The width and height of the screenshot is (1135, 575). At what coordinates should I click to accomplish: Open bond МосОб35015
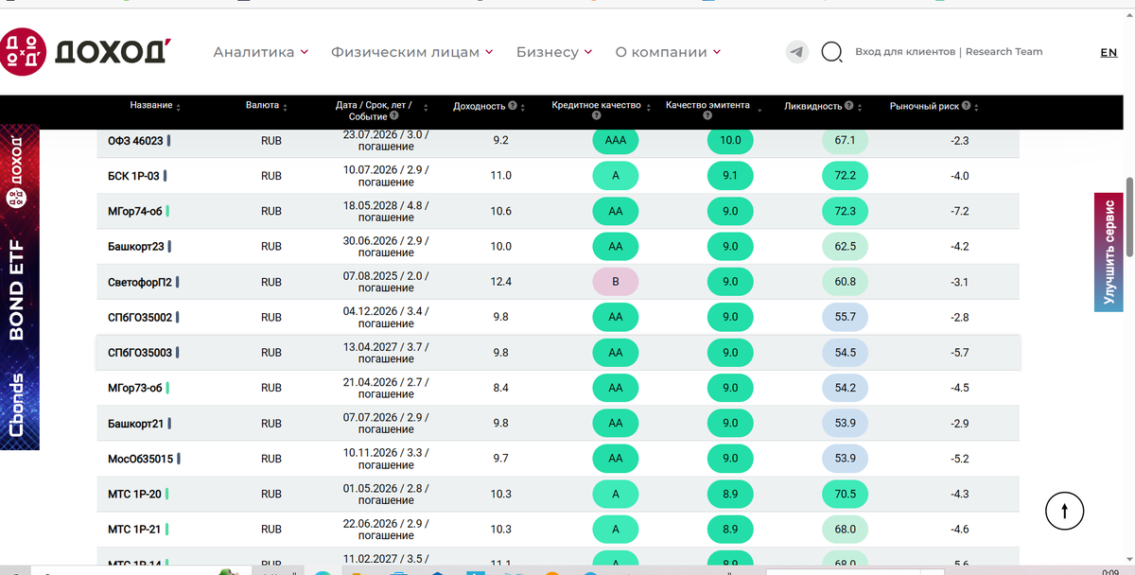(x=141, y=459)
